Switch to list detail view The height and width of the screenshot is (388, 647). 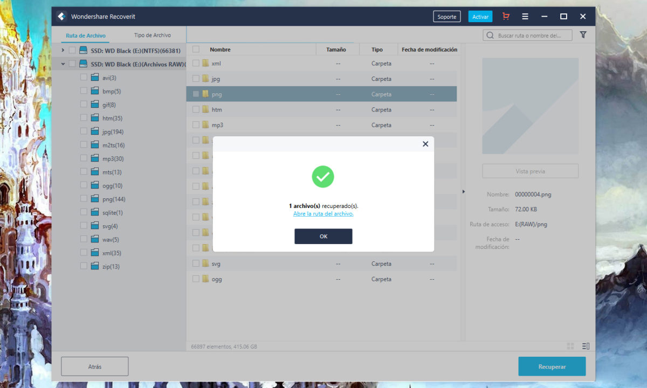[x=586, y=346]
